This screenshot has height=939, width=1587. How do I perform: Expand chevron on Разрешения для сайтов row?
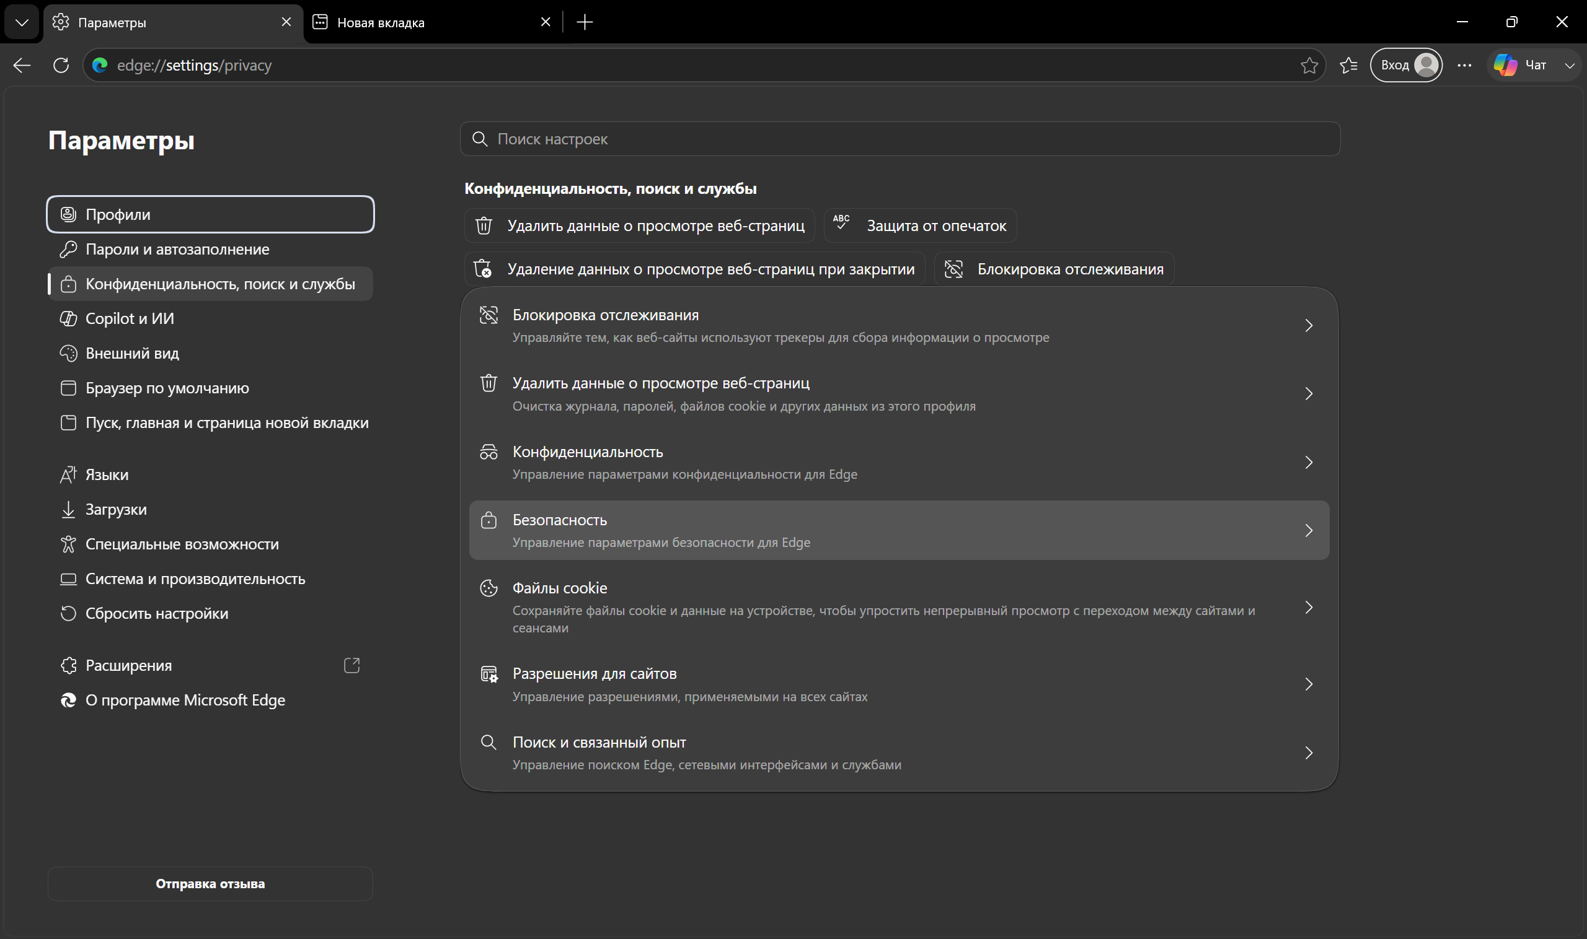point(1309,684)
